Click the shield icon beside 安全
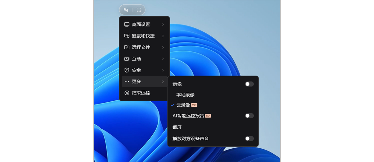 coord(127,70)
